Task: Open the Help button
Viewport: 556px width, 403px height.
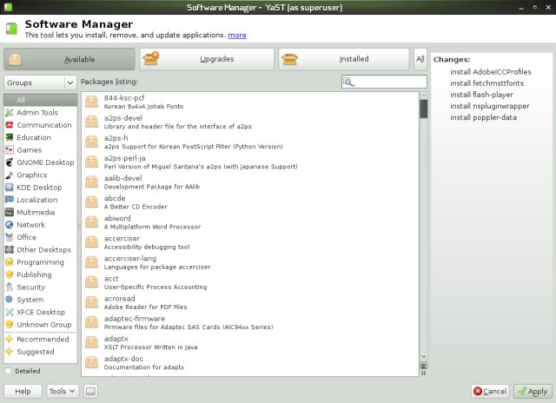Action: pos(23,392)
